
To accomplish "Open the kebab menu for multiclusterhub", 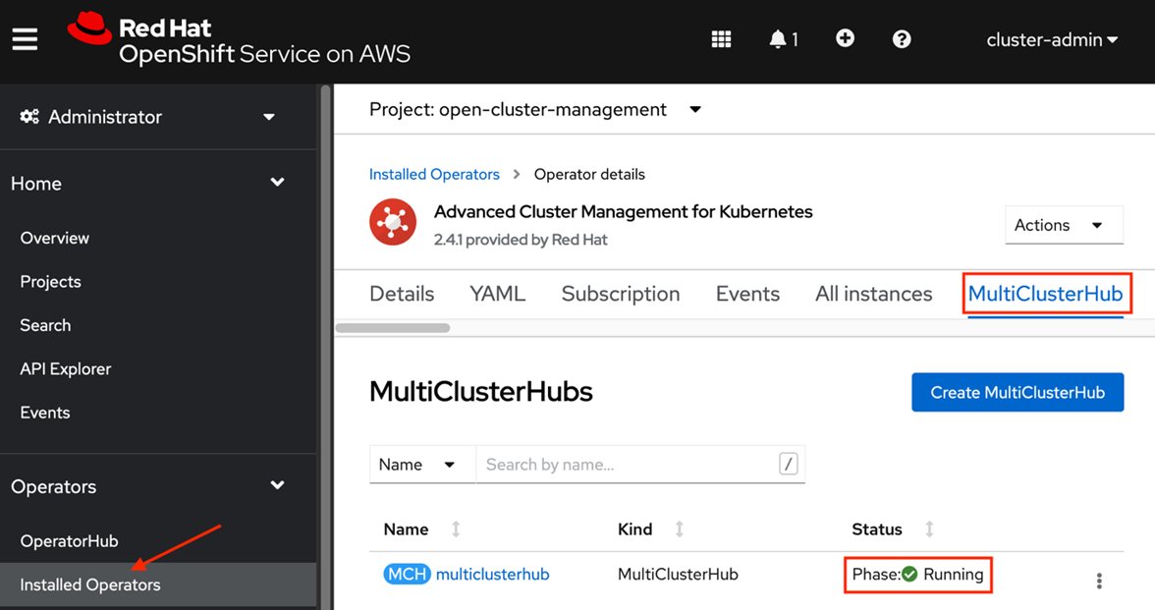I will click(x=1099, y=581).
